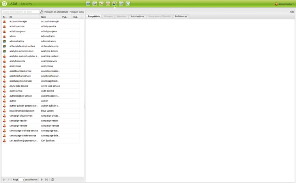Click the user icon for campaign-reader
This screenshot has width=296, height=183.
point(4,121)
